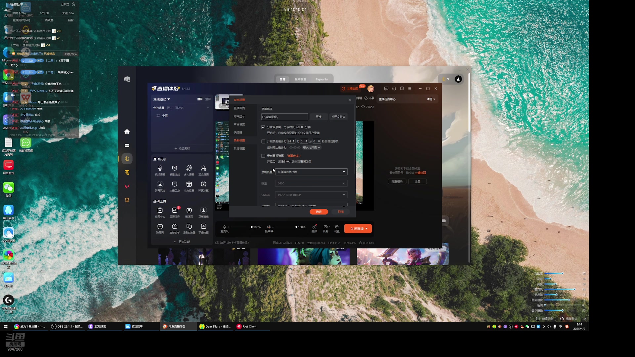Open 房管助手 tool icon
635x357 pixels.
click(175, 226)
